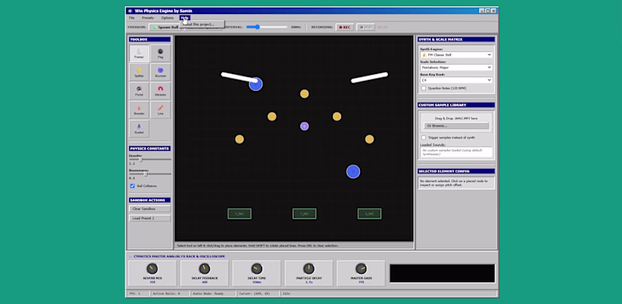
Task: Click Or Browse... sample button
Action: pyautogui.click(x=456, y=126)
